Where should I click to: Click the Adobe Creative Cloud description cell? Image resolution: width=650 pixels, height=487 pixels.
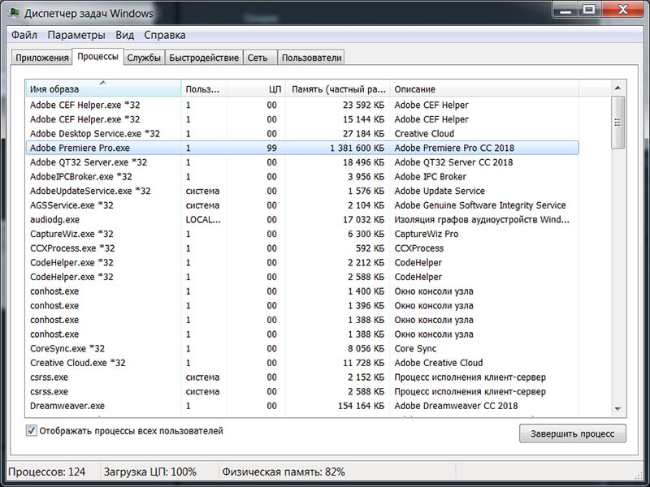(x=439, y=363)
